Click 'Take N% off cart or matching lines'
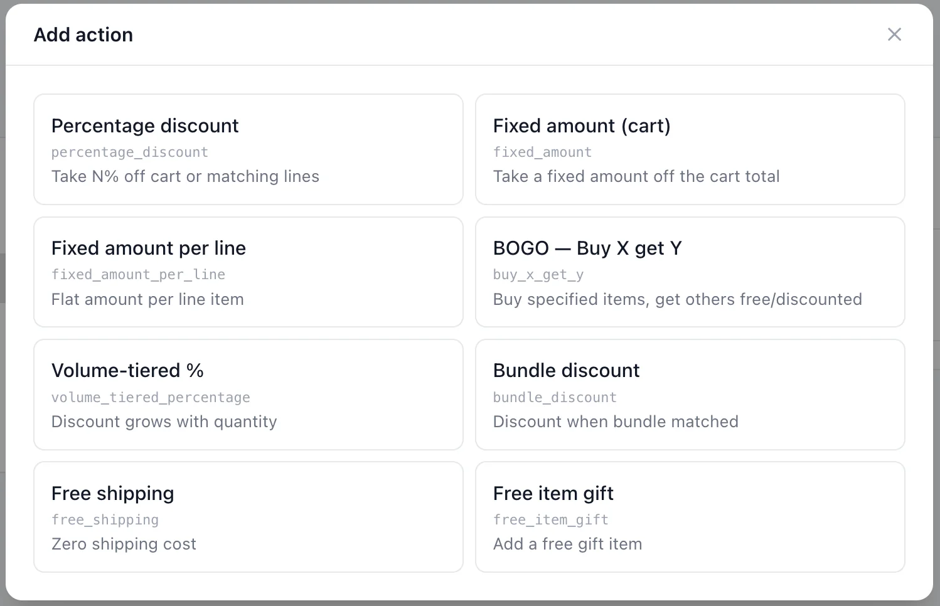Screen dimensions: 940x606 point(185,177)
